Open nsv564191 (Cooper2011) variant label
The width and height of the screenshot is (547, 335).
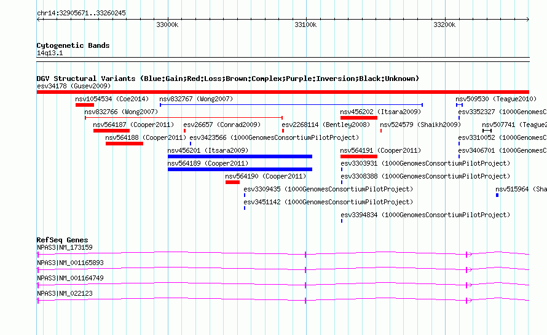pos(380,150)
